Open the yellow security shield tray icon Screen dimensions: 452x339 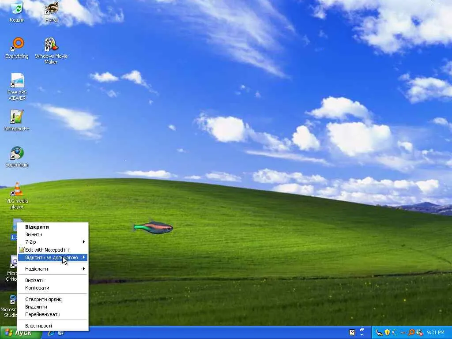pyautogui.click(x=388, y=332)
